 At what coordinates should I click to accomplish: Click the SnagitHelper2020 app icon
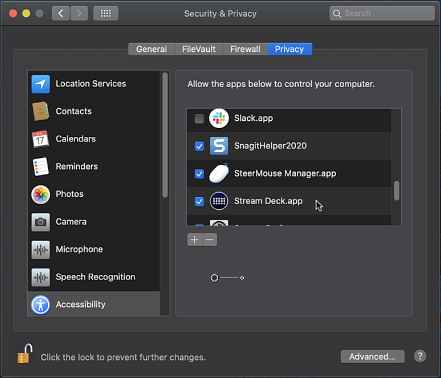click(x=219, y=146)
